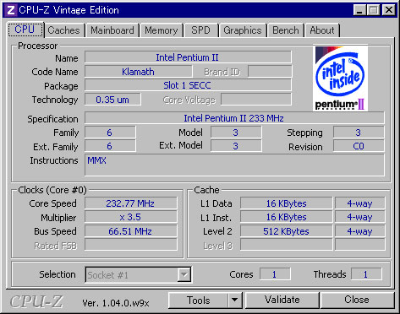Click the Ext. Model value field
The width and height of the screenshot is (400, 314).
point(236,146)
